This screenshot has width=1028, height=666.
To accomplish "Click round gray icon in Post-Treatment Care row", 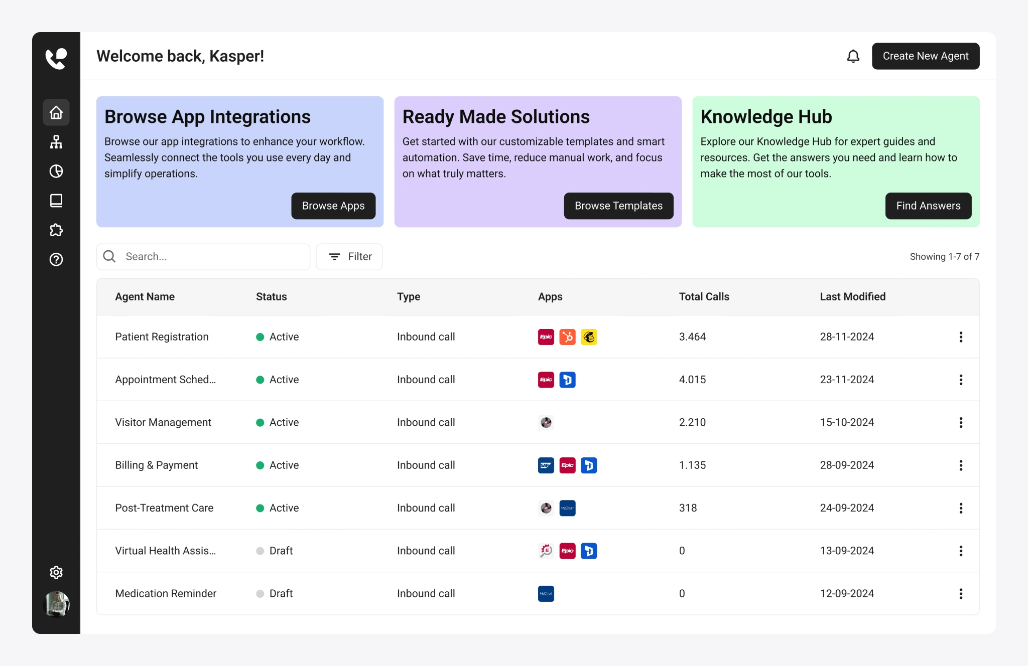I will point(546,508).
